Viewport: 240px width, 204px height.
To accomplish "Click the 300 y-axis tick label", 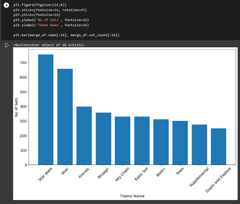I will tap(23, 121).
